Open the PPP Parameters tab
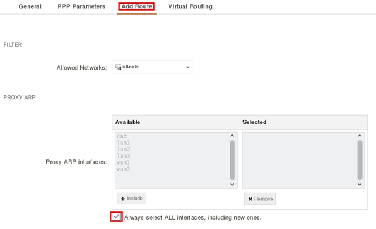 81,6
